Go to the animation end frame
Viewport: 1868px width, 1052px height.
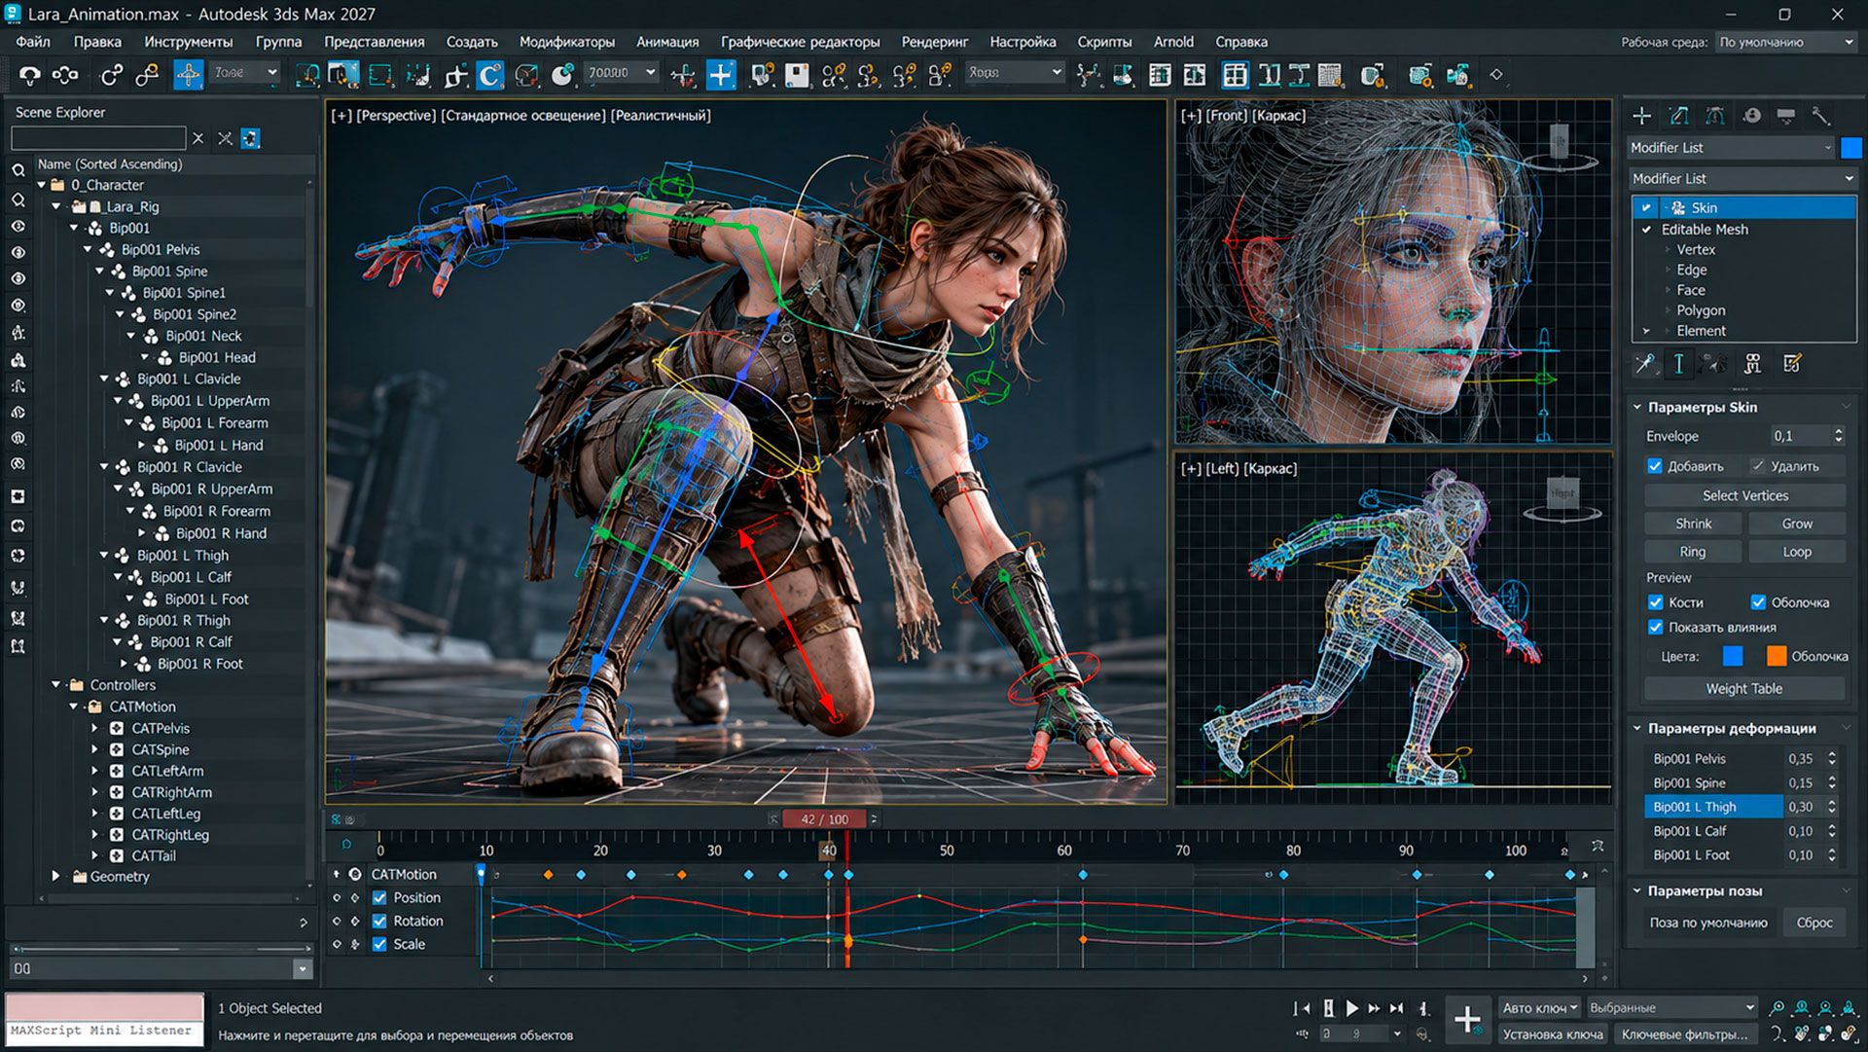coord(1397,1009)
